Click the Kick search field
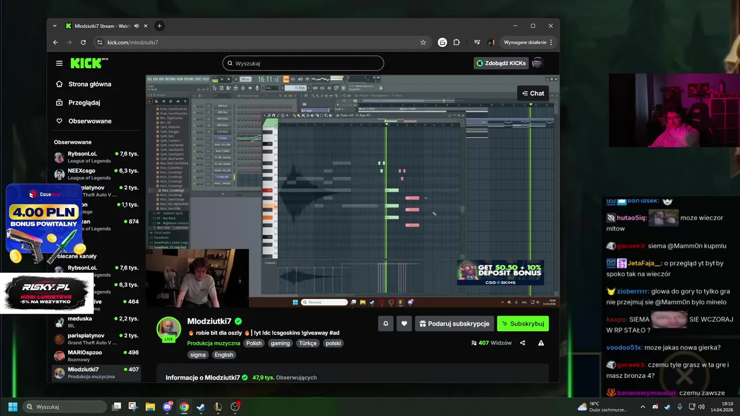This screenshot has height=416, width=740. point(303,63)
